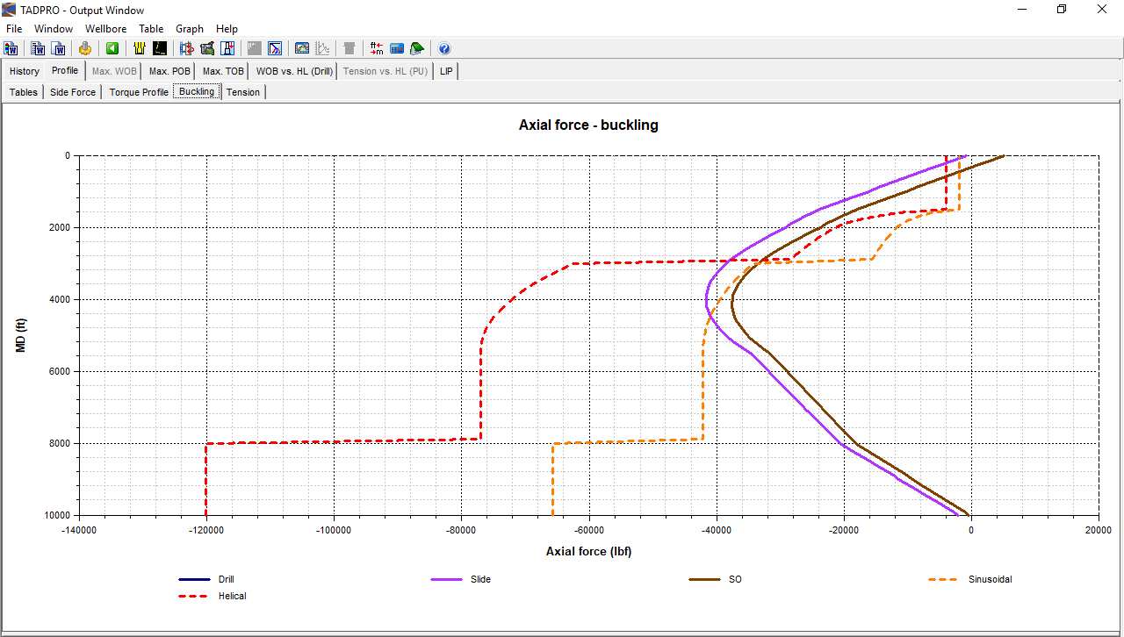This screenshot has width=1124, height=637.
Task: Click the Sinusoidal legend label
Action: click(x=990, y=579)
